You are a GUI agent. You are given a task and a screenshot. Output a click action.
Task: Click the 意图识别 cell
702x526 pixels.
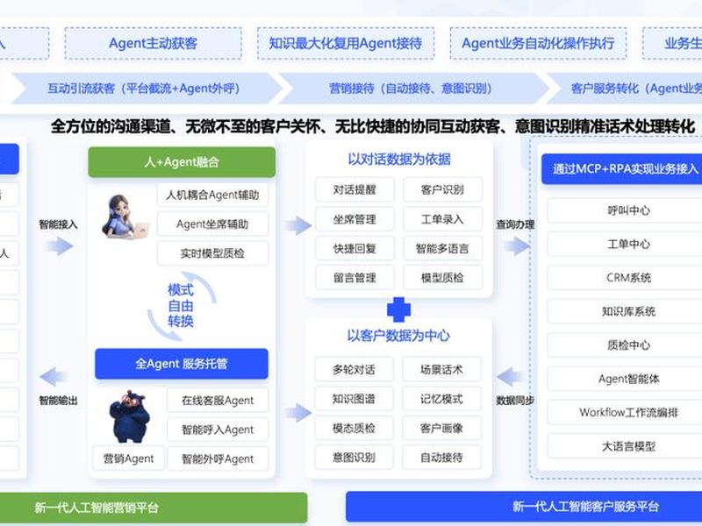tap(354, 457)
